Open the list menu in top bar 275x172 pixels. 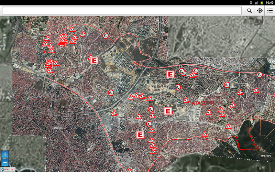click(x=270, y=11)
